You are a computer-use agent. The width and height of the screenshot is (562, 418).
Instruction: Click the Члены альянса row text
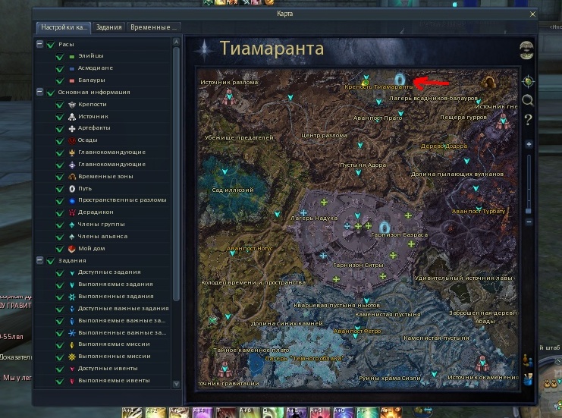[x=102, y=237]
